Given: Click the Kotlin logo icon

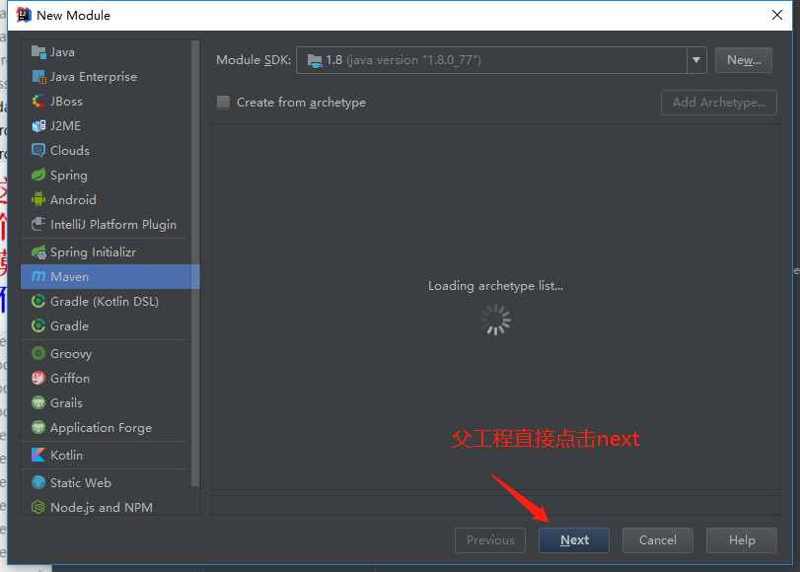Looking at the screenshot, I should (x=38, y=455).
